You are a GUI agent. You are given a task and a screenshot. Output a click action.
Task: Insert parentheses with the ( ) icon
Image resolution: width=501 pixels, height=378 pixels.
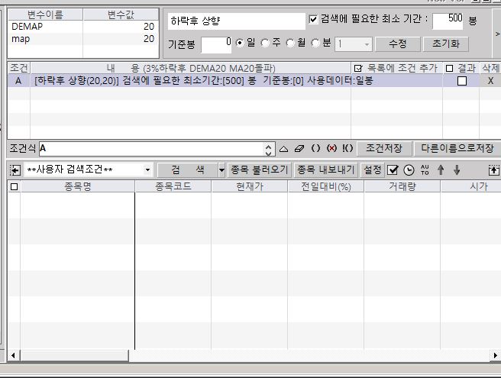[315, 149]
